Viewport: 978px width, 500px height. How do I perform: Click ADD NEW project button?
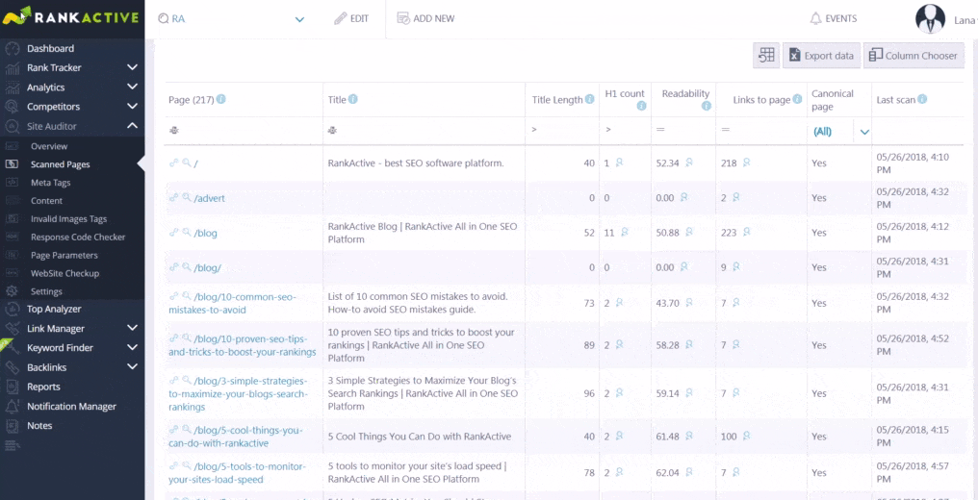pos(426,18)
